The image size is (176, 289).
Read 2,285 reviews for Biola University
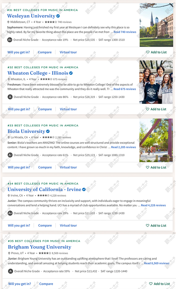tap(124, 147)
